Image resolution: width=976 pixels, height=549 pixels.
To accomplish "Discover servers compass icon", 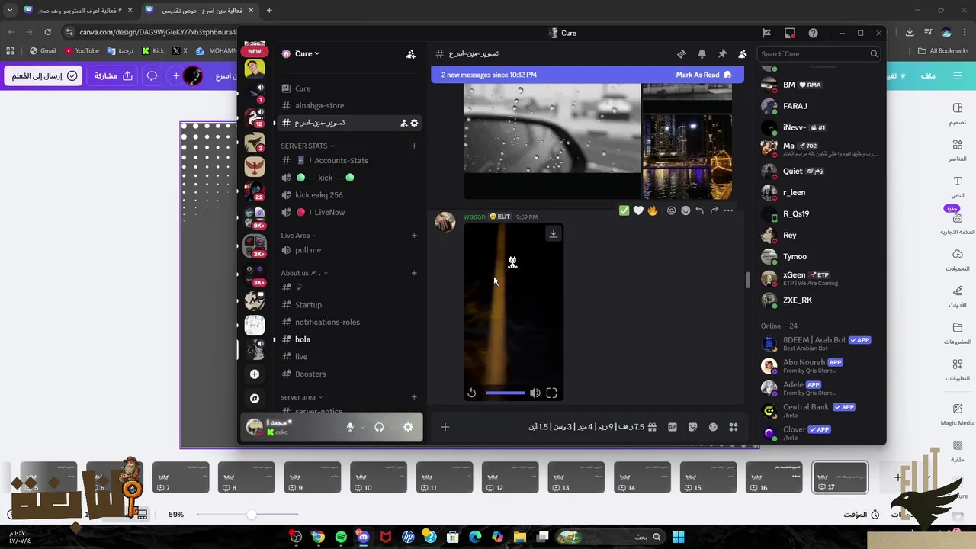I will point(255,399).
